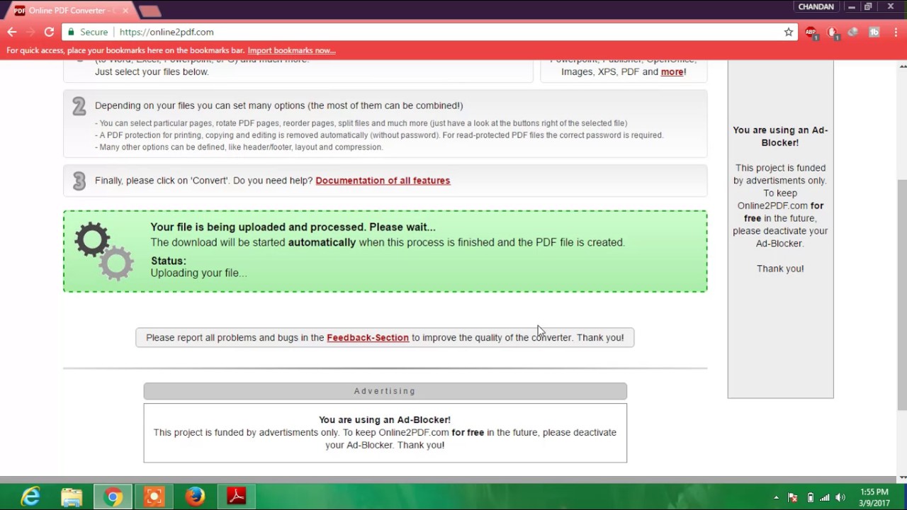Click the scrollbar up arrow
This screenshot has width=907, height=510.
[x=902, y=66]
